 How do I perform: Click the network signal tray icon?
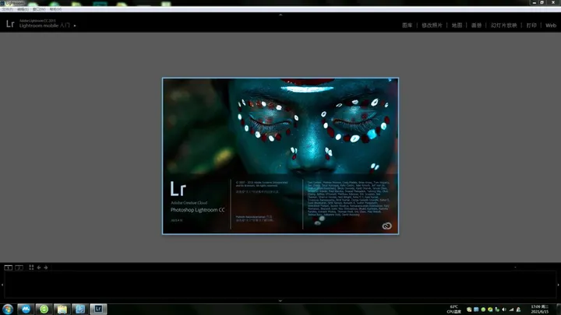coord(511,310)
